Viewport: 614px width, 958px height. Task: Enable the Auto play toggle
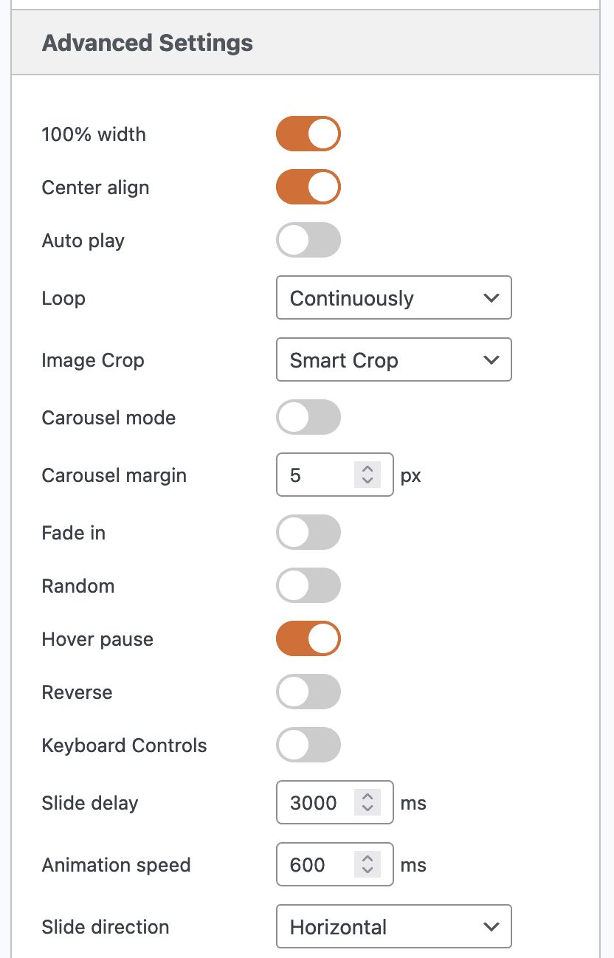tap(308, 241)
